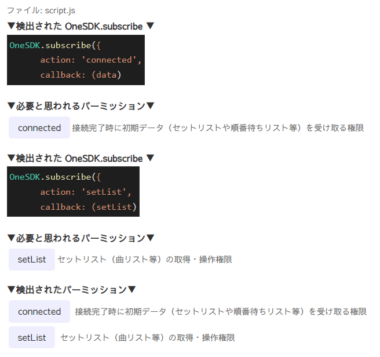The image size is (380, 357).
Task: Click the connected description under first required permissions heading
Action: click(x=218, y=128)
